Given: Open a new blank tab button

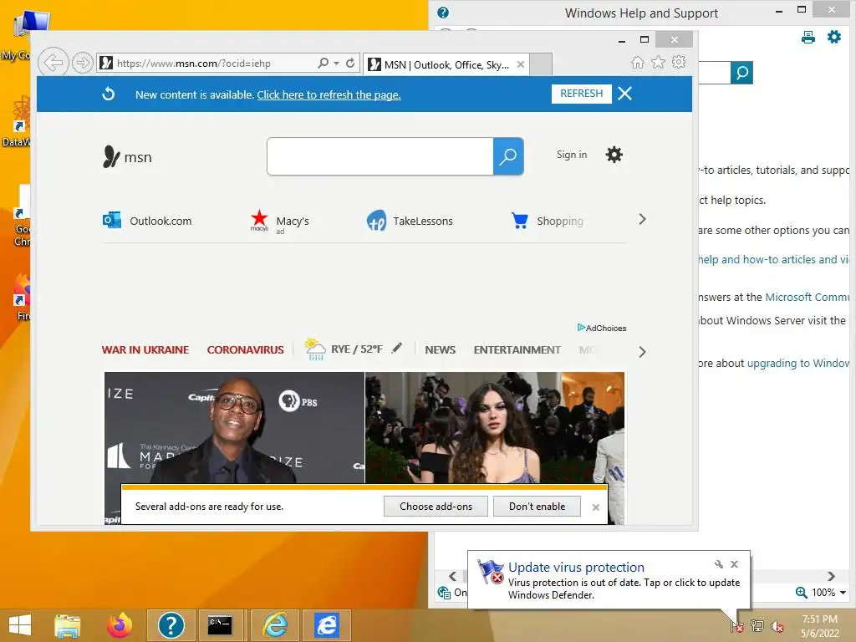Looking at the screenshot, I should (x=541, y=64).
